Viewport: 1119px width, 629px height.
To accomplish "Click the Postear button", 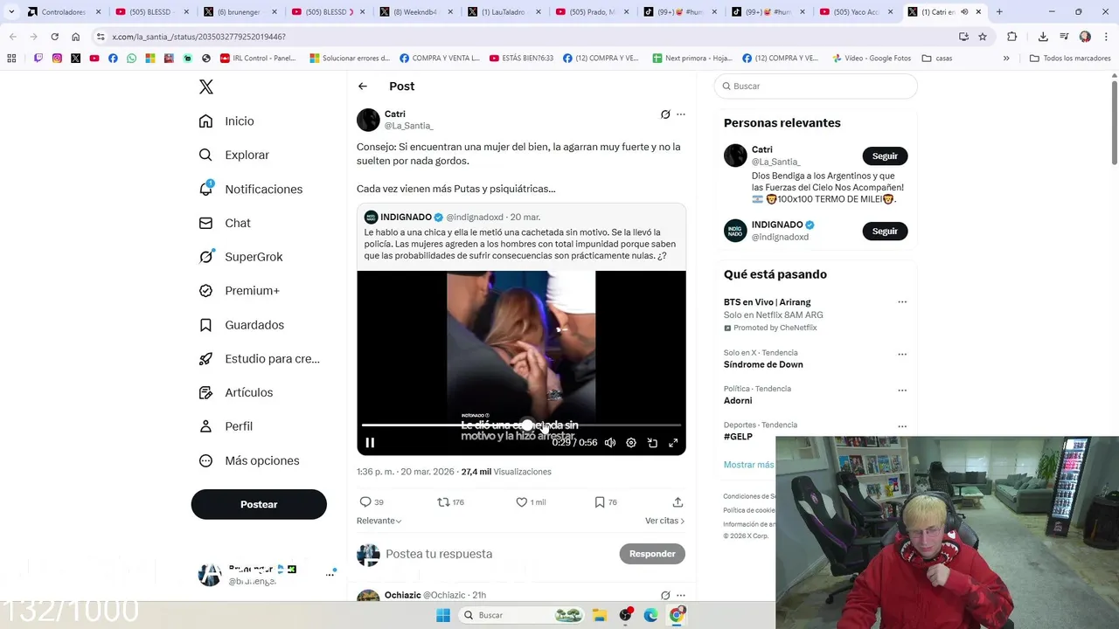I will (259, 504).
